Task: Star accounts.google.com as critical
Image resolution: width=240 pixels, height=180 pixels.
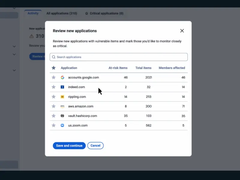Action: point(54,77)
